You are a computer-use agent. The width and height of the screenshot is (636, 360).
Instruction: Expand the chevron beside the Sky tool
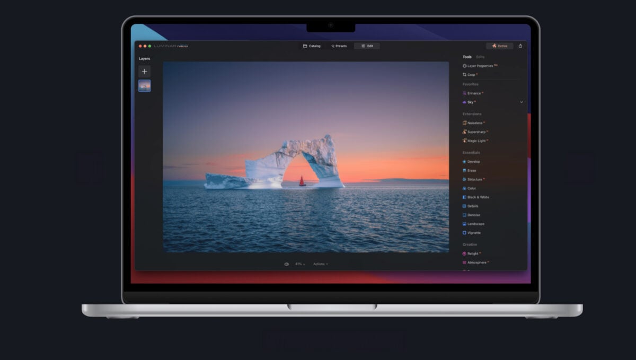tap(521, 102)
